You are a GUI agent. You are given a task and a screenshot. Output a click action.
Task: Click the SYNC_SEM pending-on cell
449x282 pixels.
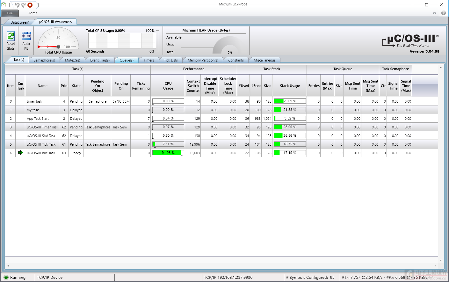coord(121,101)
